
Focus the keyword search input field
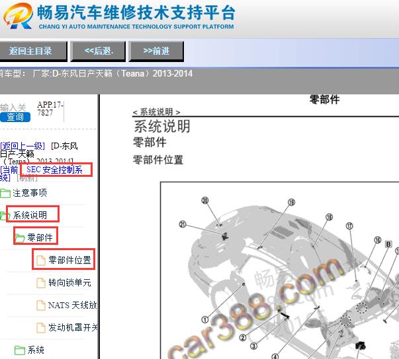pos(13,108)
